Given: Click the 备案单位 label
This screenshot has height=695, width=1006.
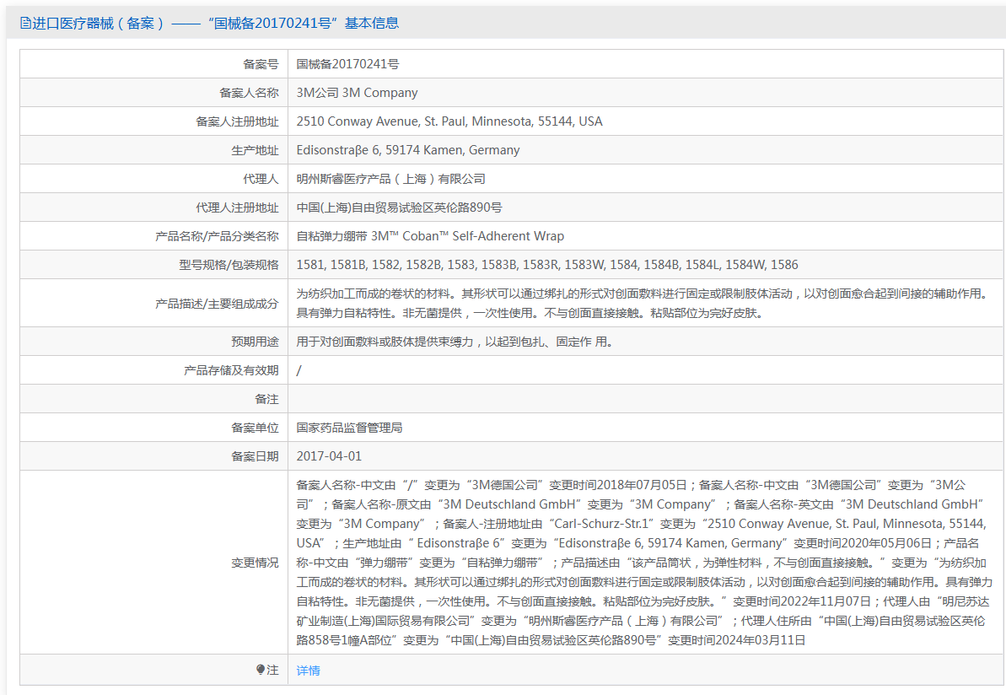Looking at the screenshot, I should tap(255, 428).
